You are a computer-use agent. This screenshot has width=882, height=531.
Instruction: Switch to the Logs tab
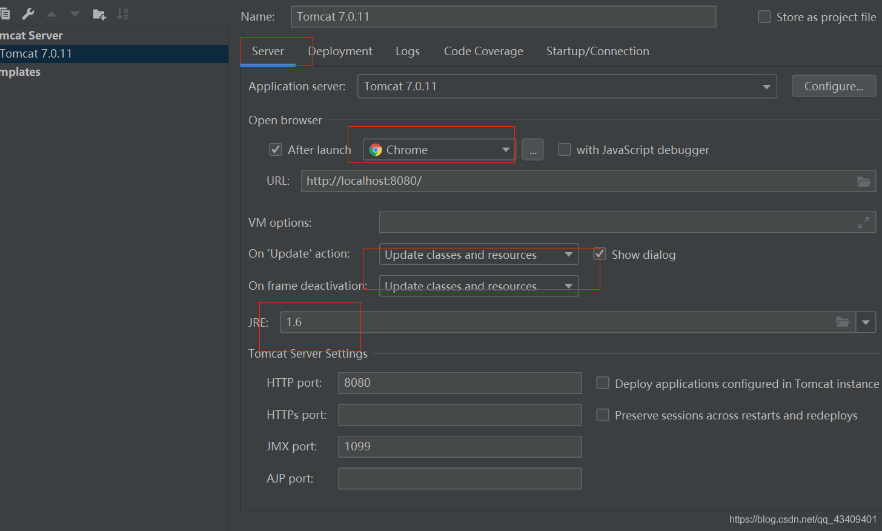pyautogui.click(x=408, y=52)
